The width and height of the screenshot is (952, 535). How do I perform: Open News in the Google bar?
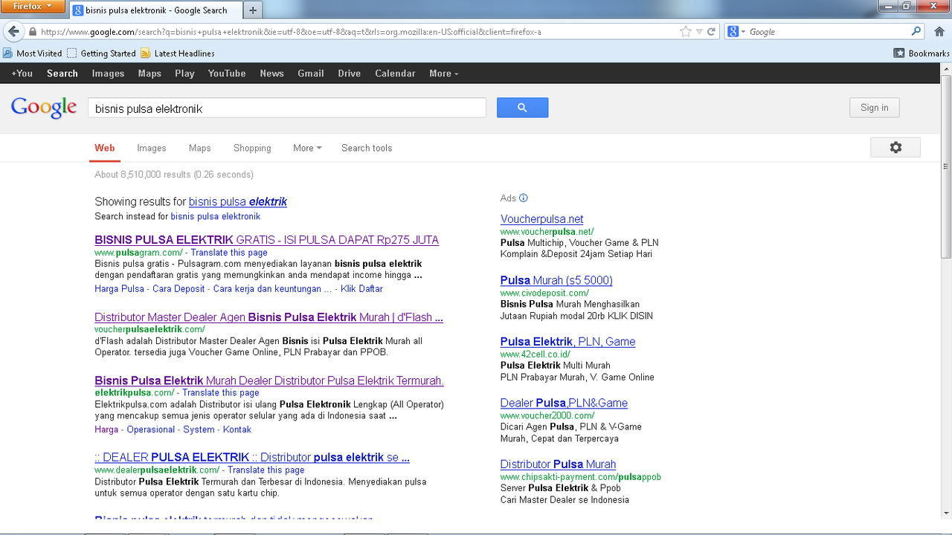point(271,74)
